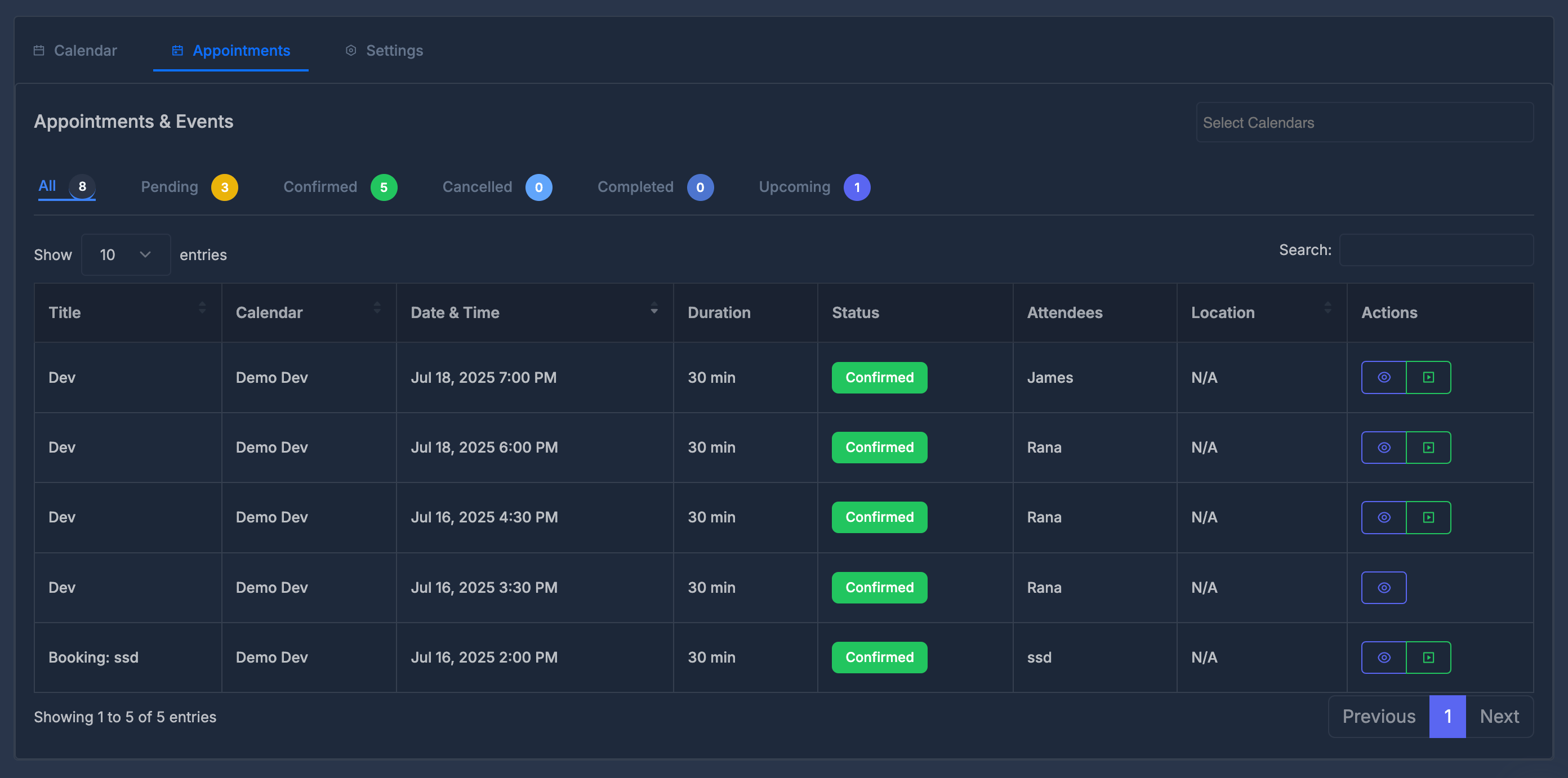View the Jul 16 4:30 PM appointment via its eye icon

(x=1384, y=518)
